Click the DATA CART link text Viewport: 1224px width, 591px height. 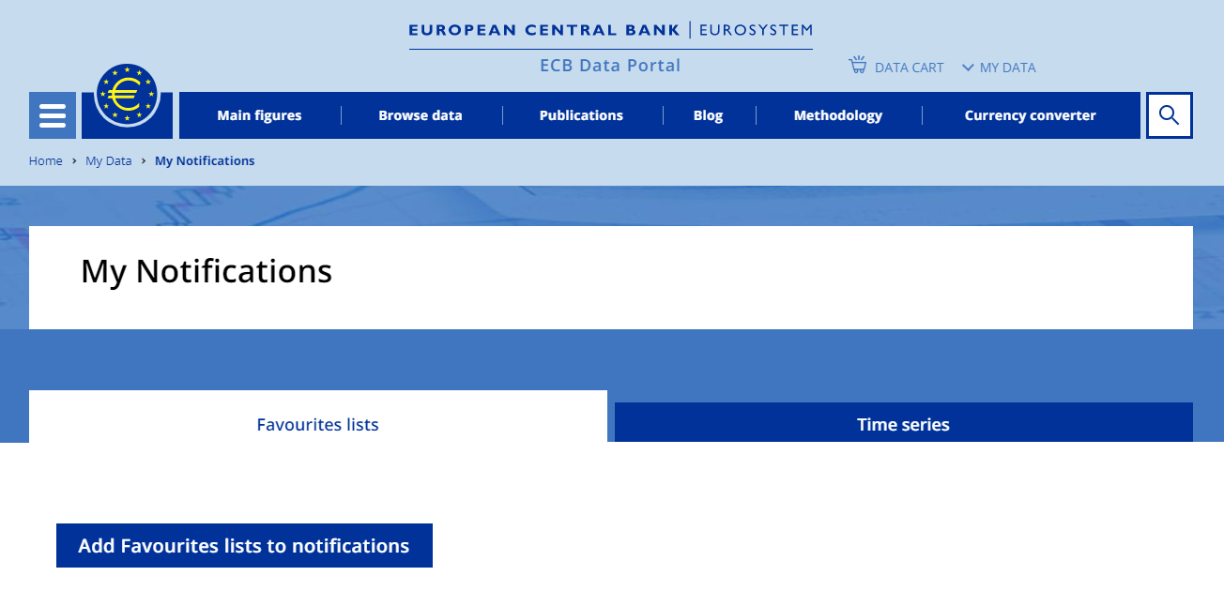tap(909, 68)
